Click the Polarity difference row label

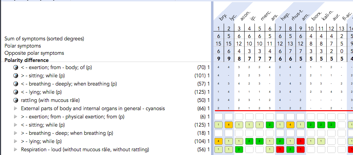(27, 60)
